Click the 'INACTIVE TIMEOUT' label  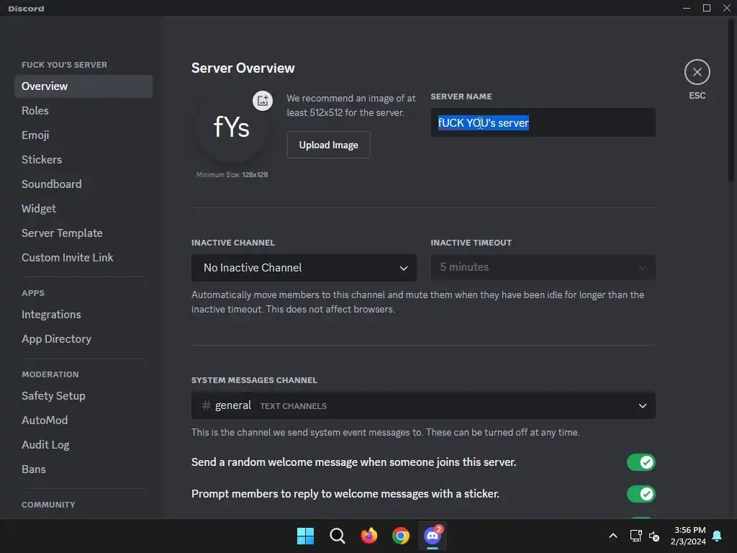pos(471,243)
